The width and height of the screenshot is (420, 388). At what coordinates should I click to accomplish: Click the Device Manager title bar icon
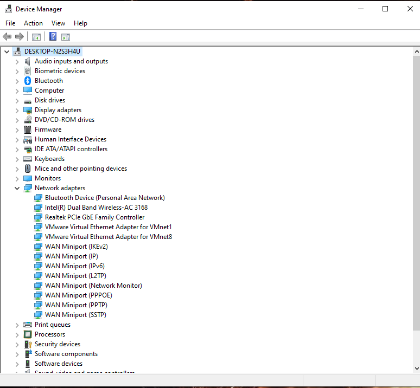[8, 9]
